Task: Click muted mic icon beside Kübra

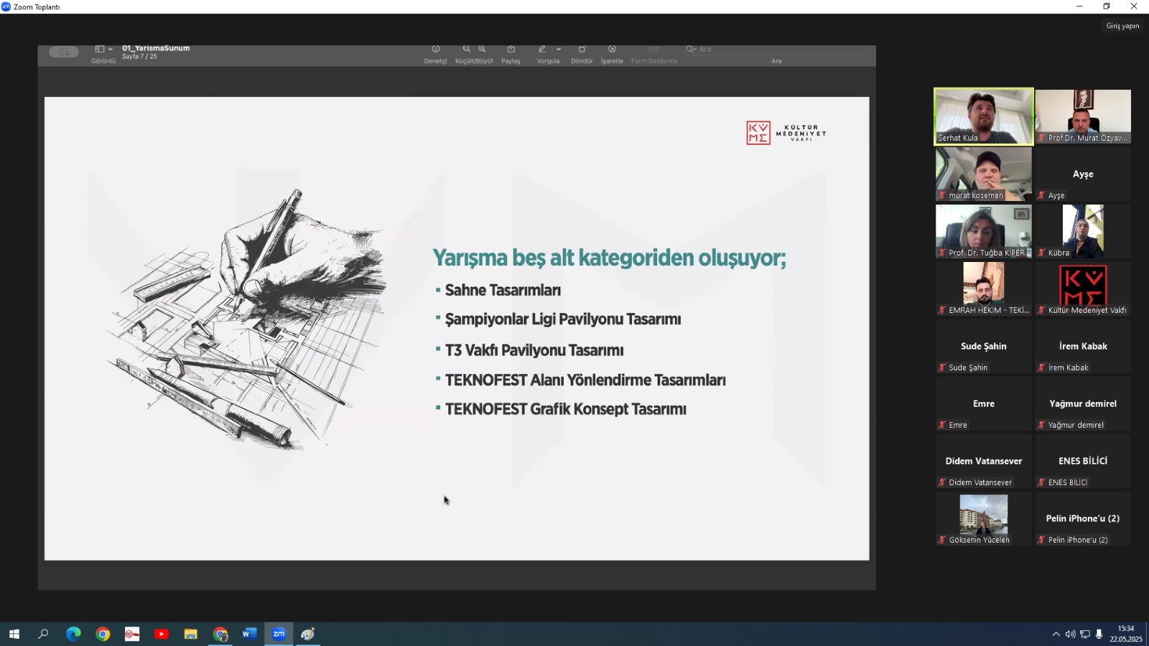Action: tap(1041, 253)
